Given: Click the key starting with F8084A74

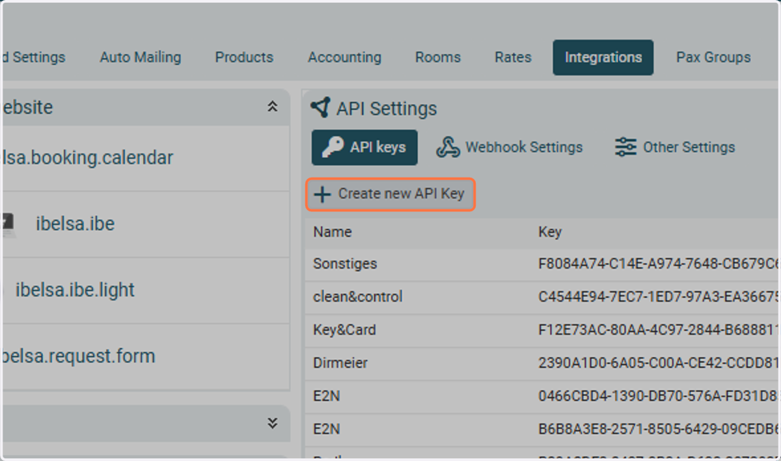Looking at the screenshot, I should 658,264.
